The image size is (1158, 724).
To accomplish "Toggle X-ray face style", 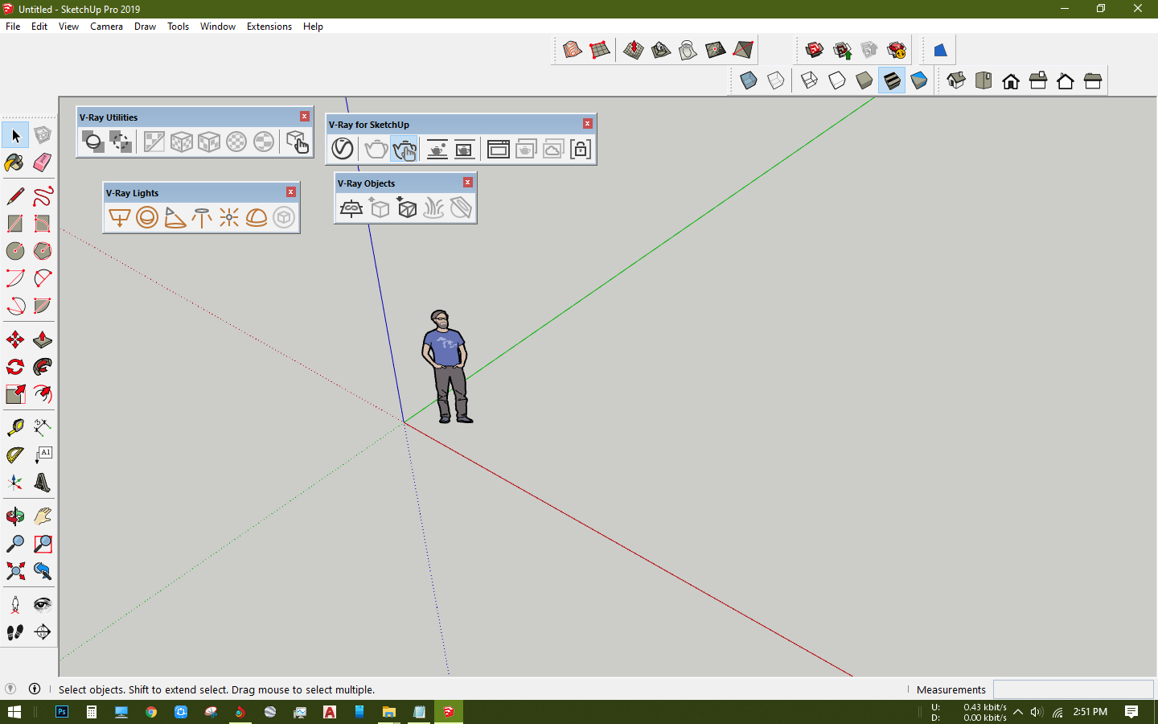I will (749, 80).
